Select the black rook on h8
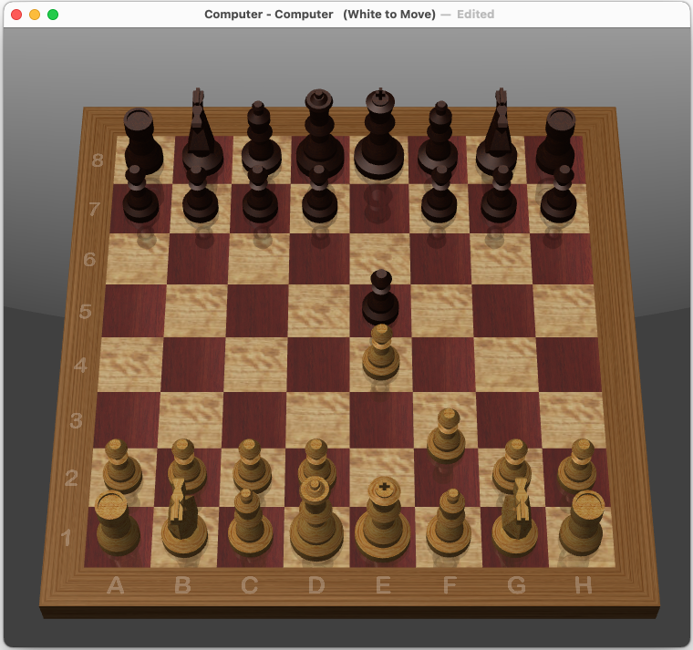 pyautogui.click(x=559, y=146)
